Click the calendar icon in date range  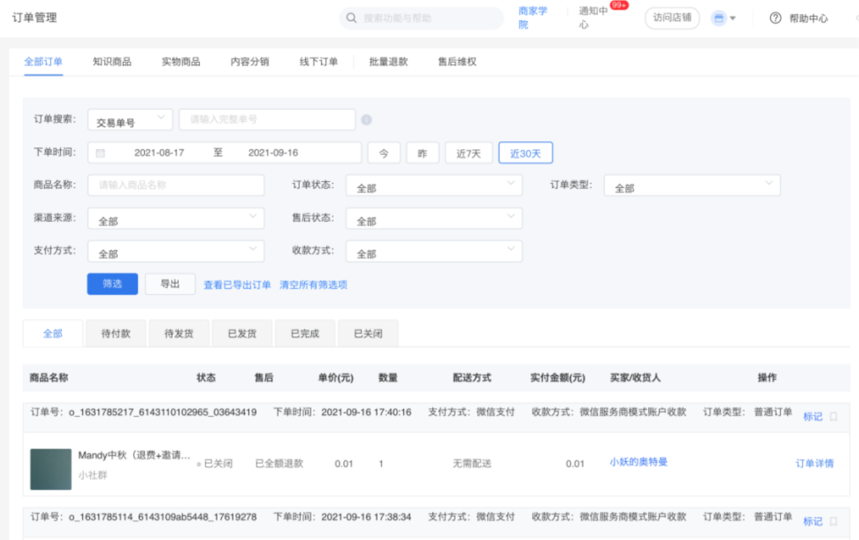[100, 153]
